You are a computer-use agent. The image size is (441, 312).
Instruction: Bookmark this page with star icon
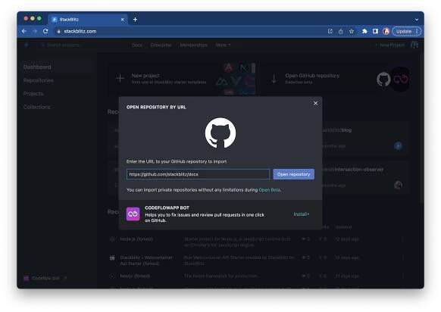pos(352,31)
